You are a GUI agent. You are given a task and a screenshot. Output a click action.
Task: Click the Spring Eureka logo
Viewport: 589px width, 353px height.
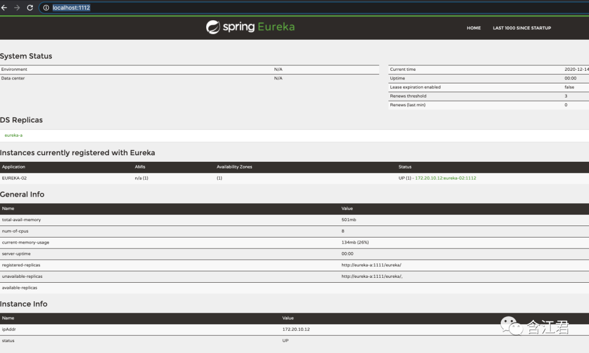tap(250, 27)
